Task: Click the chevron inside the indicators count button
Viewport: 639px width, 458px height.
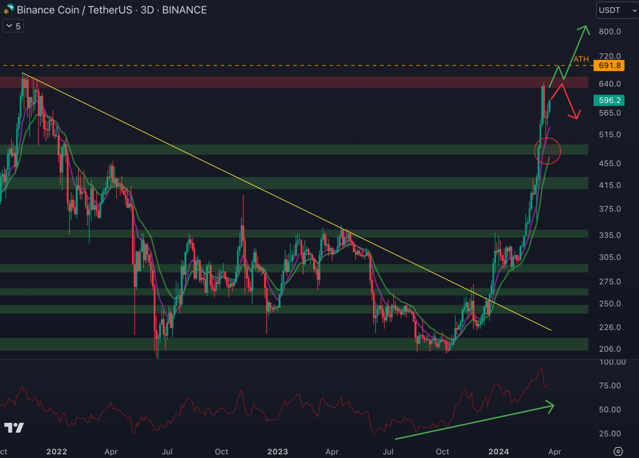Action: 8,26
